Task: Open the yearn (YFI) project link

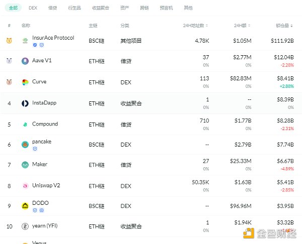Action: (45, 226)
